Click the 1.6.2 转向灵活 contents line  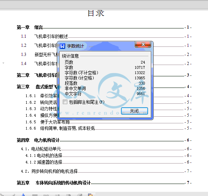(41, 102)
